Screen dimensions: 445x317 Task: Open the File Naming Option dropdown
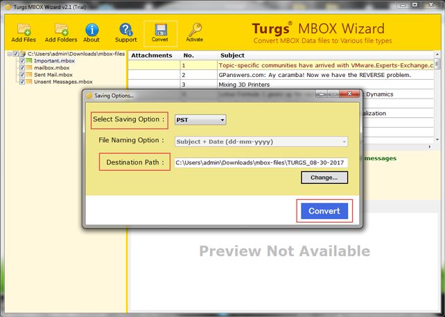(x=261, y=142)
